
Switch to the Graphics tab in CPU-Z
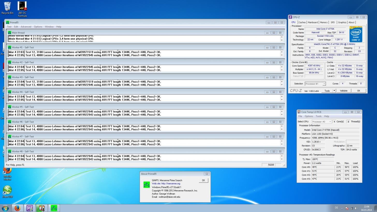click(342, 22)
